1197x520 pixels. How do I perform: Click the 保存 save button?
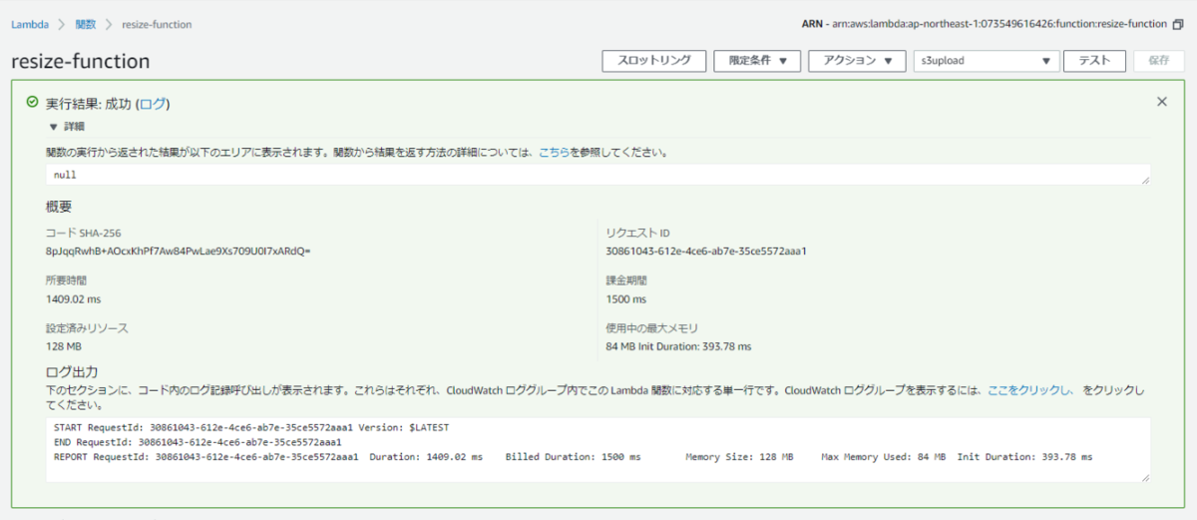tap(1159, 61)
